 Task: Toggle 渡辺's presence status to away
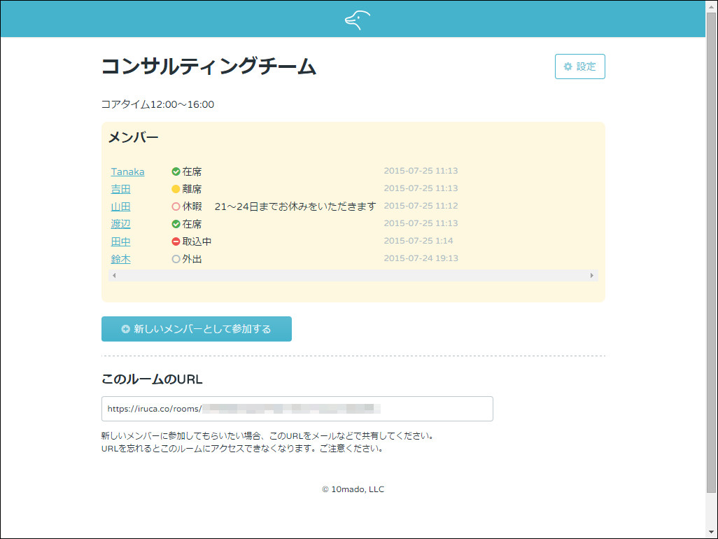pyautogui.click(x=176, y=223)
